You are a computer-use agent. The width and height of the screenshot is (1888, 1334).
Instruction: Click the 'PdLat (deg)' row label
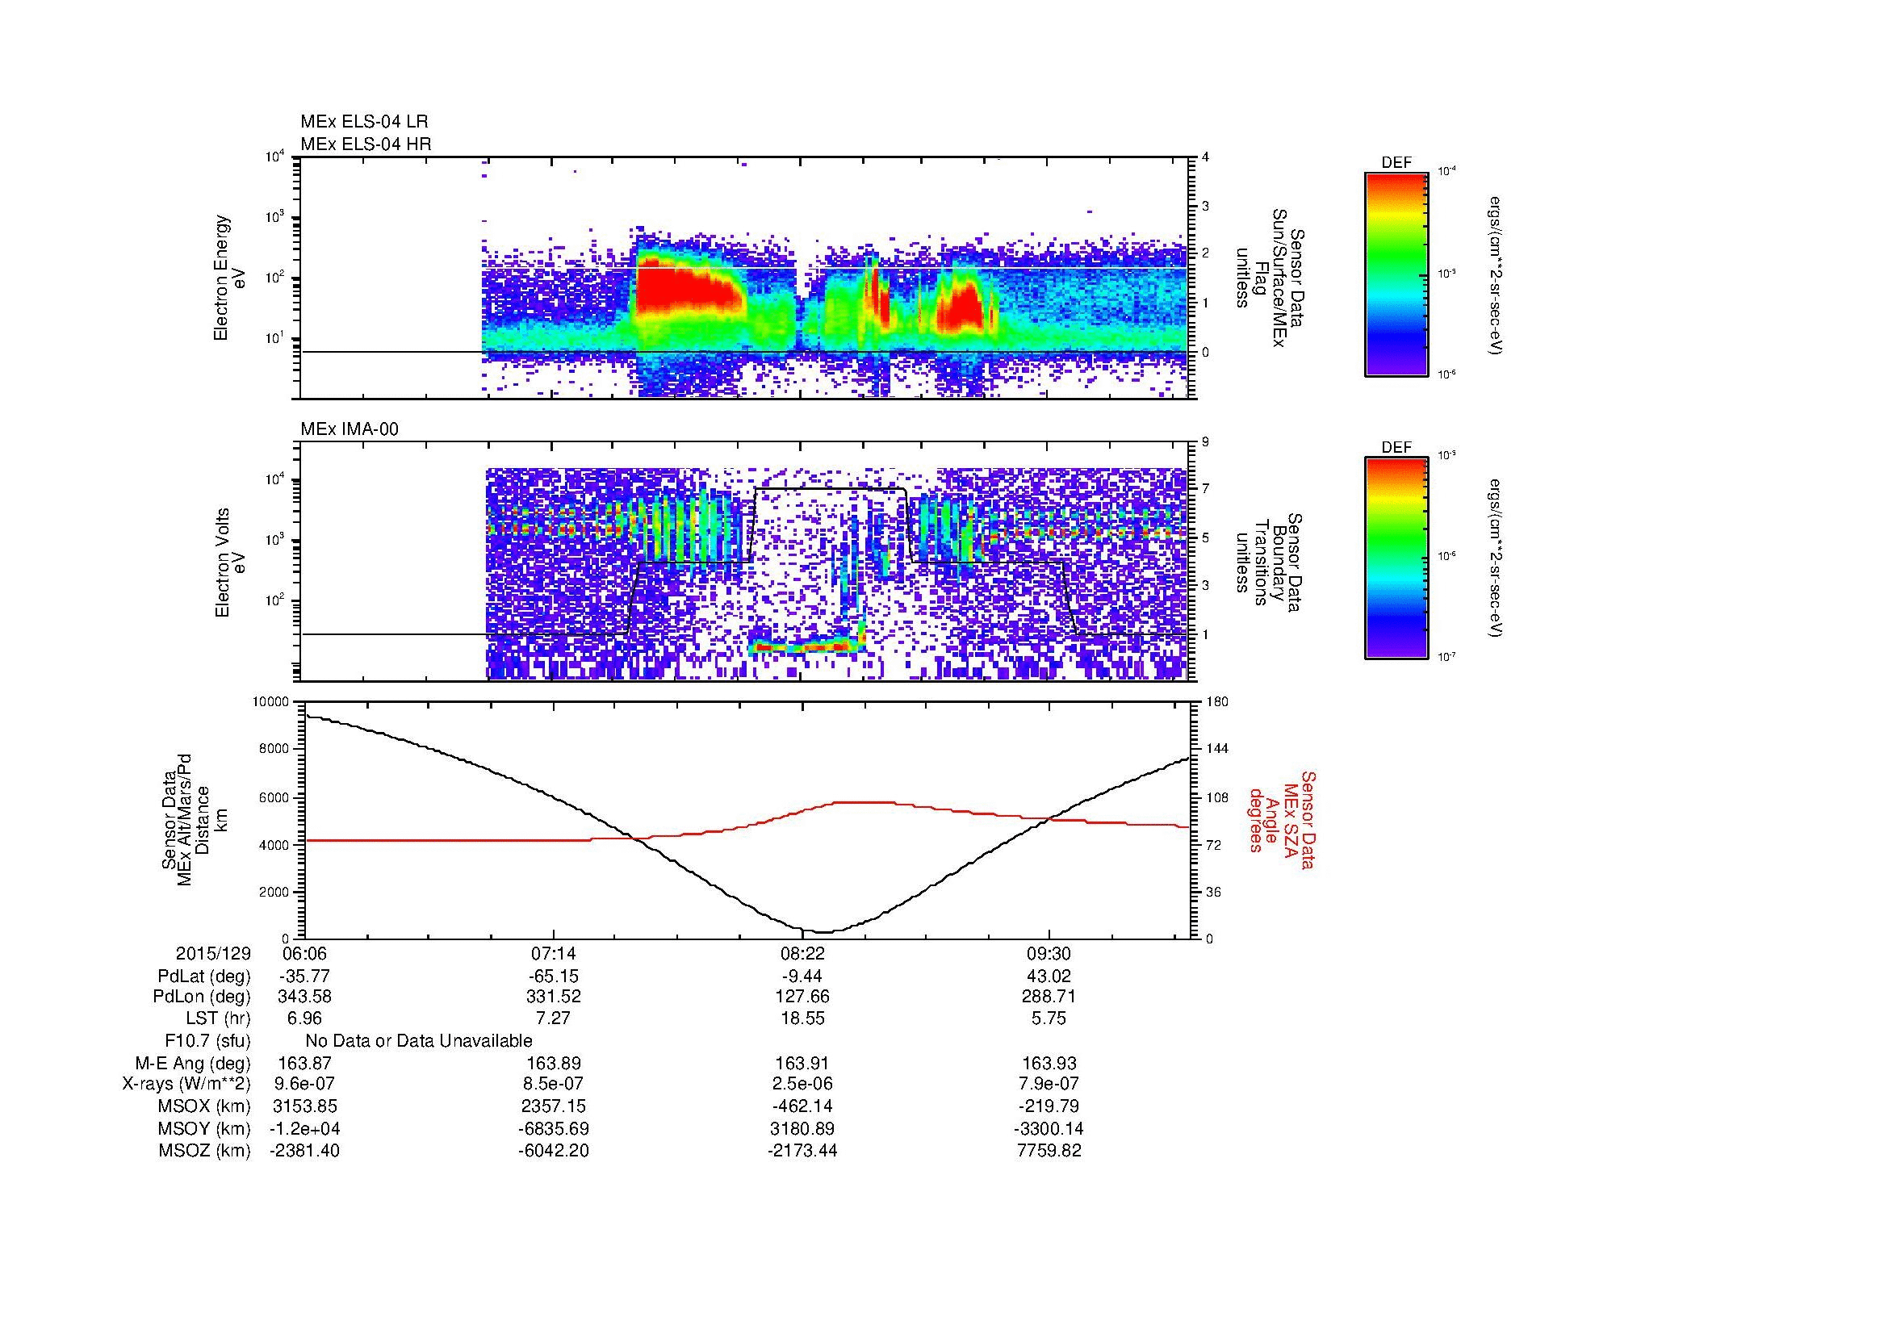[204, 976]
